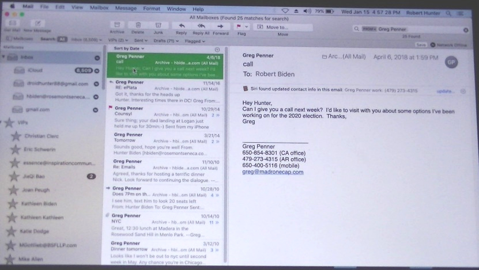Open the Apple menu
Image resolution: width=479 pixels, height=270 pixels.
coord(13,6)
